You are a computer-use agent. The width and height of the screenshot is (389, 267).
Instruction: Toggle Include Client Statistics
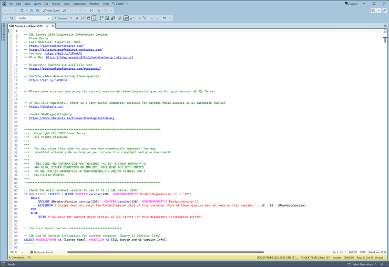coord(113,18)
